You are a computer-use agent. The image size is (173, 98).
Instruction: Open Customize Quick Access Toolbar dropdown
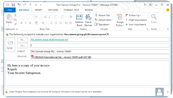point(41,5)
